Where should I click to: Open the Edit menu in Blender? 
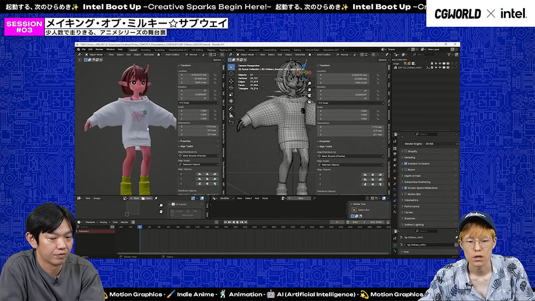coord(90,49)
